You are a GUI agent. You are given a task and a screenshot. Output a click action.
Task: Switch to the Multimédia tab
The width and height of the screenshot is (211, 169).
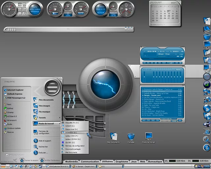pos(72,161)
